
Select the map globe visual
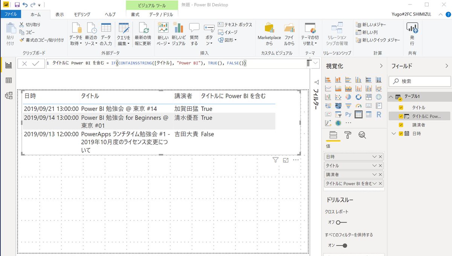tap(379, 97)
